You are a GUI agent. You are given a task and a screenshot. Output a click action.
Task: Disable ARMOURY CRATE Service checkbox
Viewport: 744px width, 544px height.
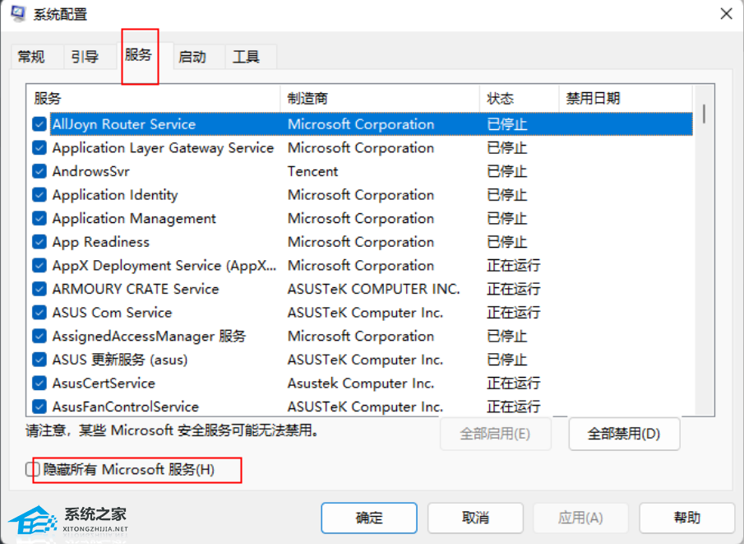point(39,290)
